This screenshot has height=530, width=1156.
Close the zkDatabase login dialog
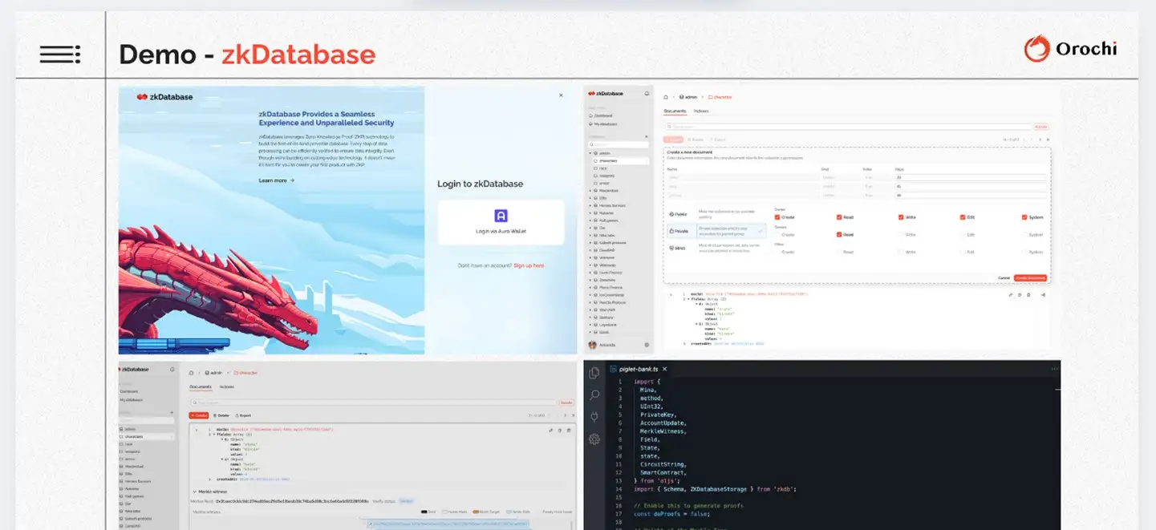coord(561,95)
